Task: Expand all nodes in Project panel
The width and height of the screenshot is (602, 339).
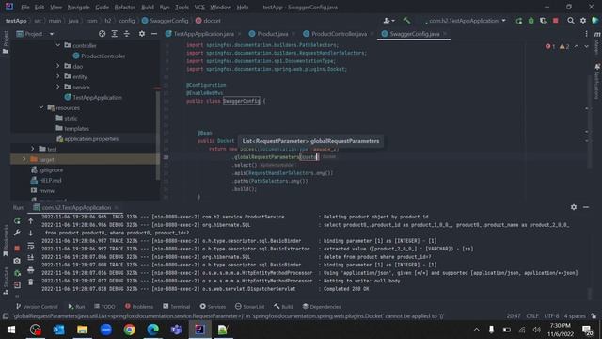Action: (115, 34)
